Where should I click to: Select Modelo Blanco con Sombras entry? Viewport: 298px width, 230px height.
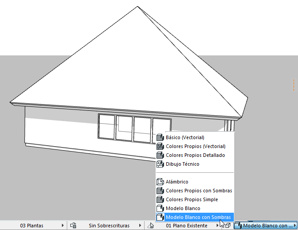(195, 217)
